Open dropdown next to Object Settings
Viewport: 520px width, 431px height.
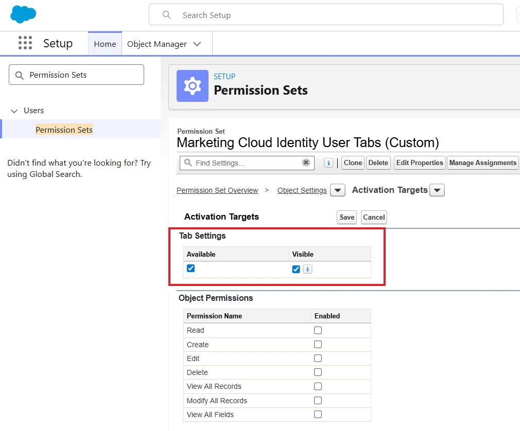click(x=338, y=190)
